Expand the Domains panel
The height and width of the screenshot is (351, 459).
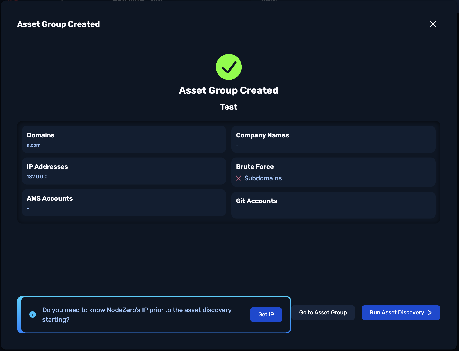tap(124, 139)
